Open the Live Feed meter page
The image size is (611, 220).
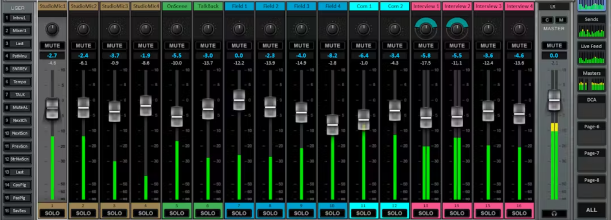coord(591,53)
